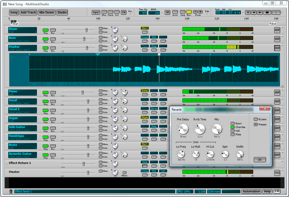This screenshot has width=289, height=197.
Task: Open the Song menu
Action: [14, 12]
